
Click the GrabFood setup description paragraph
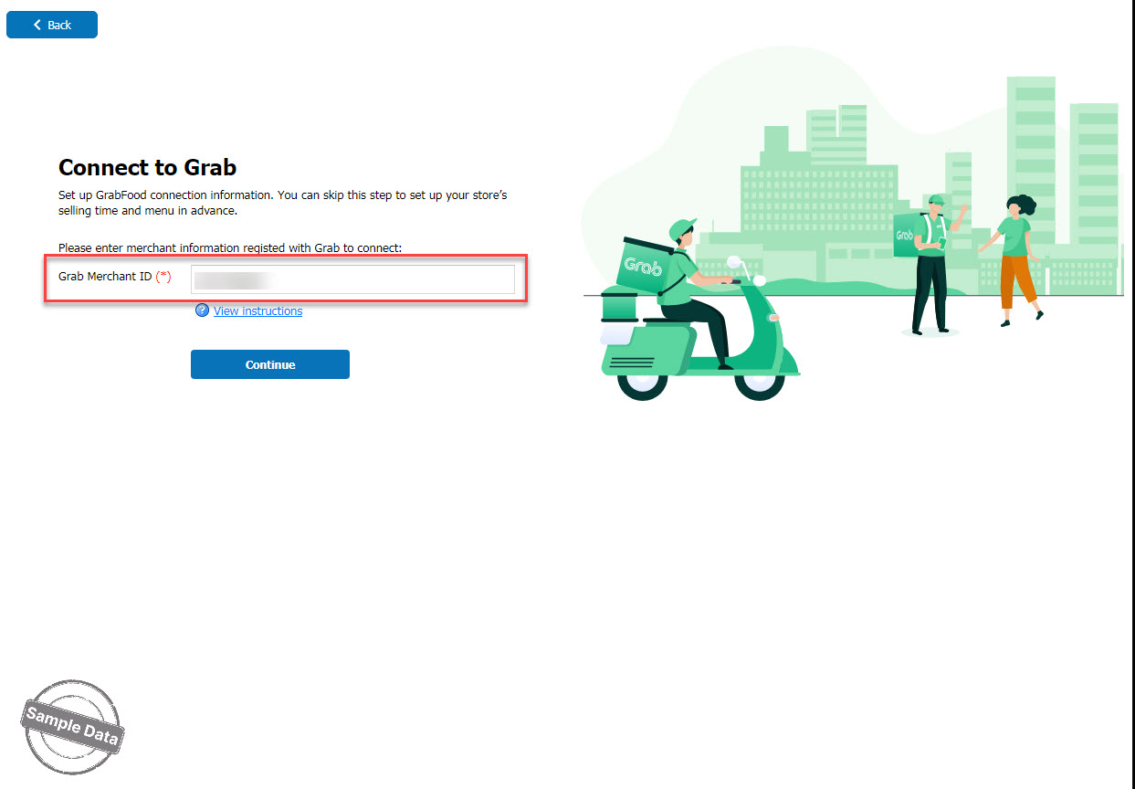pos(282,203)
